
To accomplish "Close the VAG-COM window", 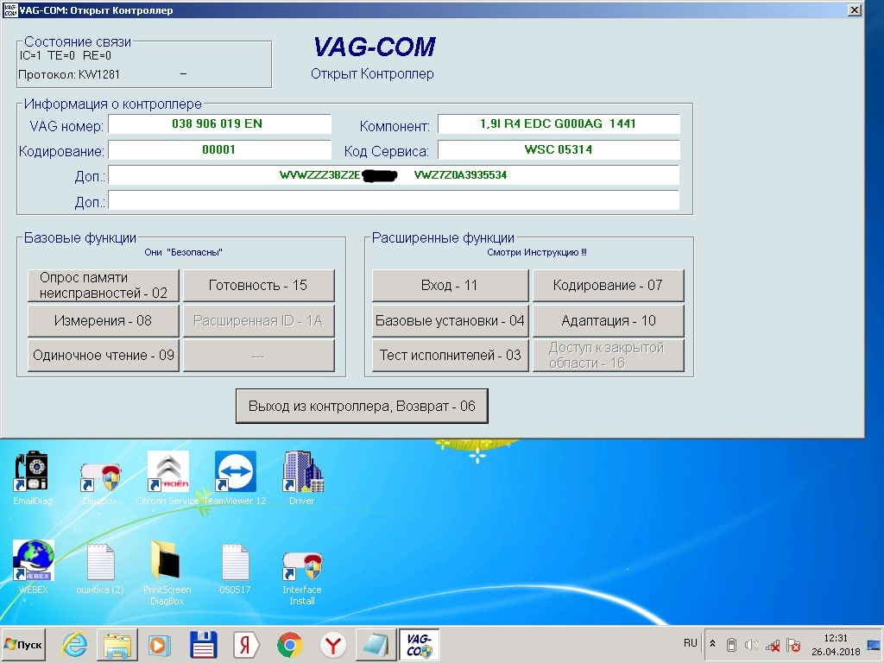I will click(x=855, y=10).
